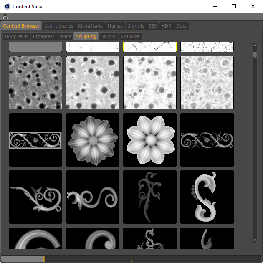Open the User Libraries tab

58,26
